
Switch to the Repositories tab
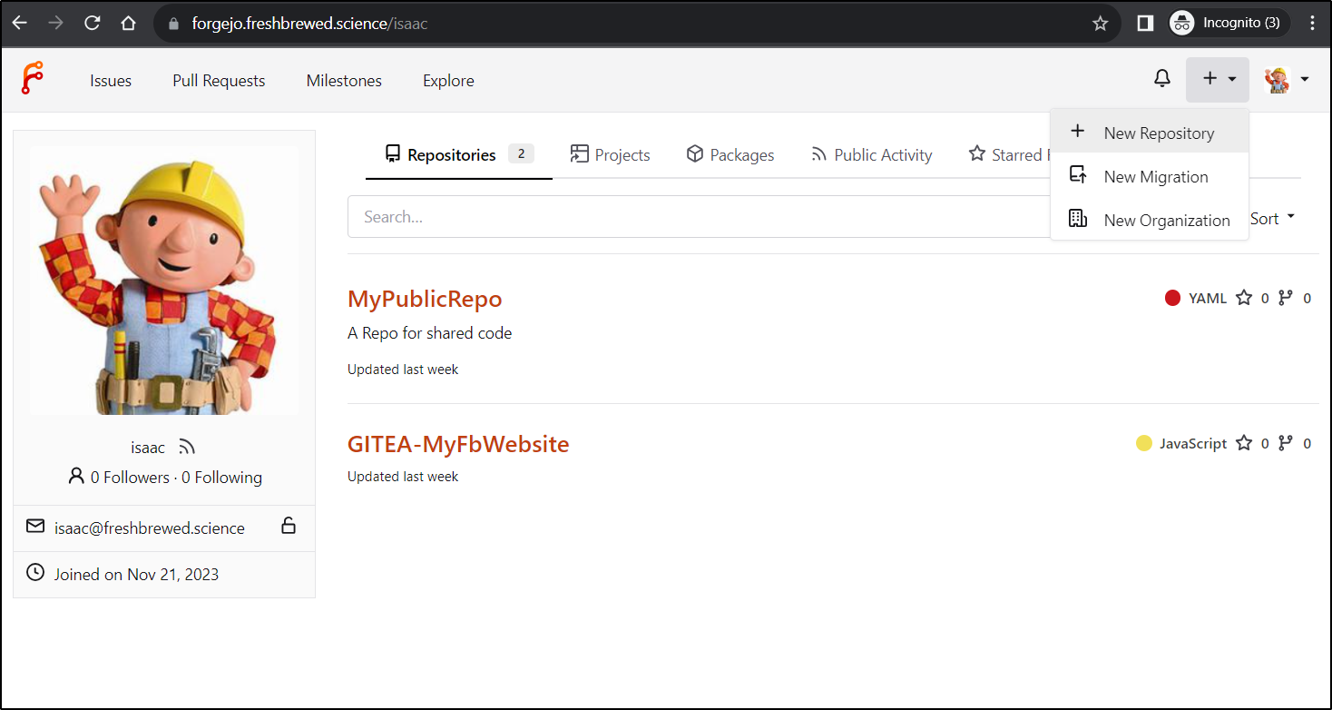pos(459,154)
